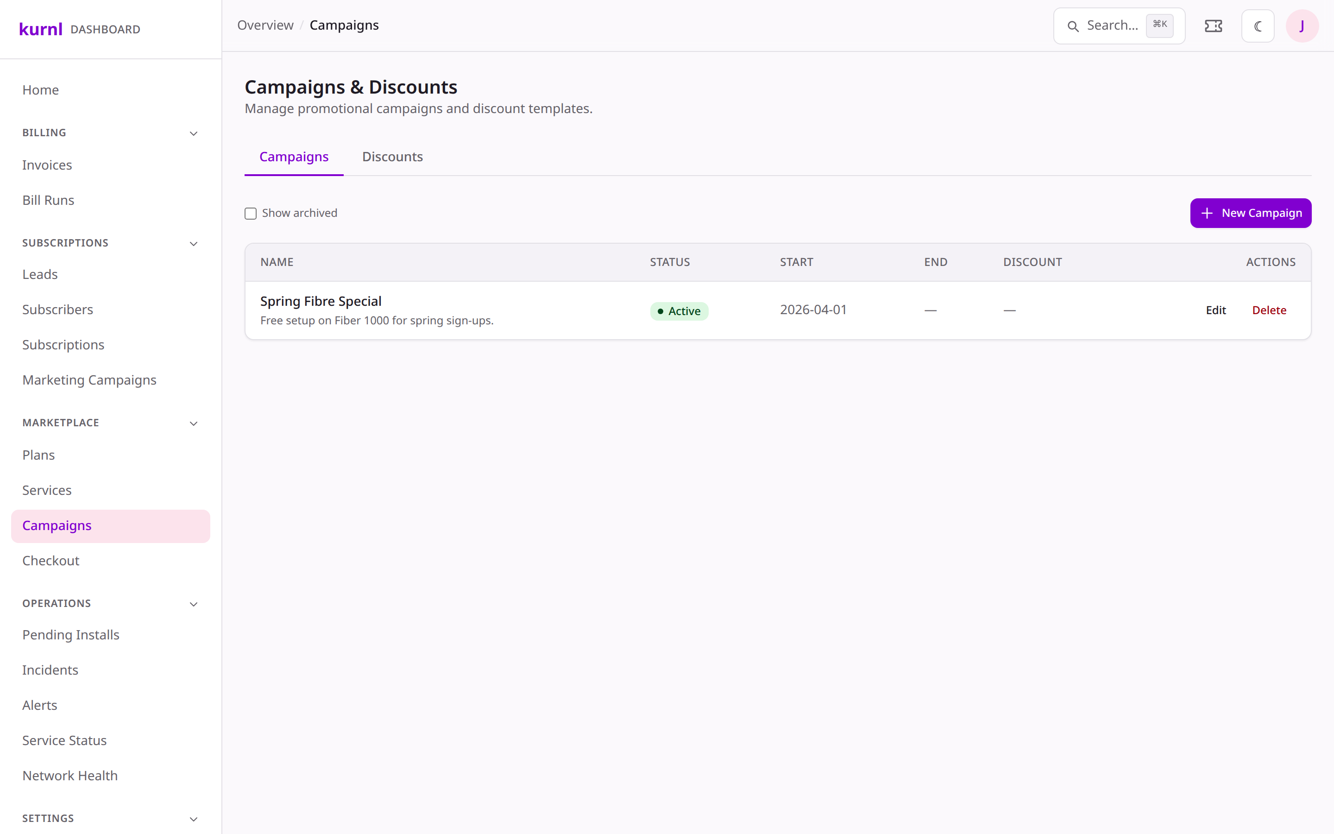The width and height of the screenshot is (1334, 834).
Task: Click the Active status badge
Action: (679, 311)
